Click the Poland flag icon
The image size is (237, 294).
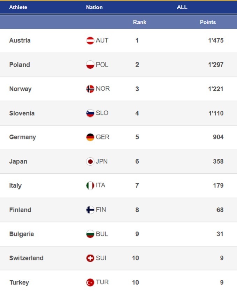[x=90, y=65]
